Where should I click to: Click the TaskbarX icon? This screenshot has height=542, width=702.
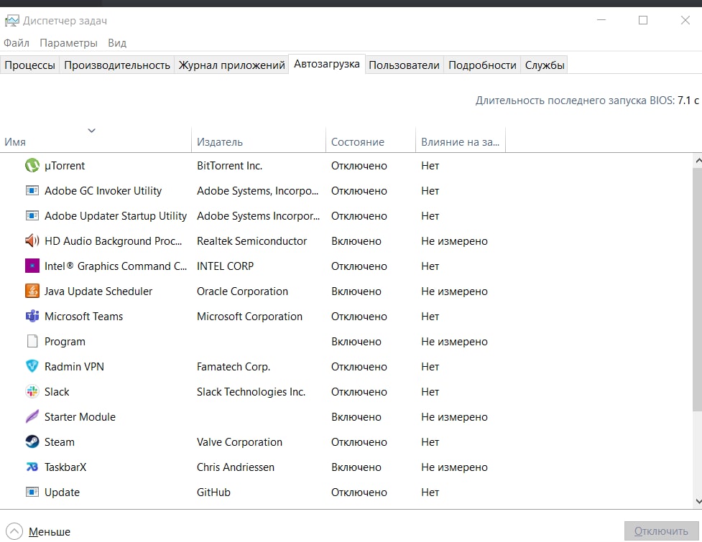(32, 467)
